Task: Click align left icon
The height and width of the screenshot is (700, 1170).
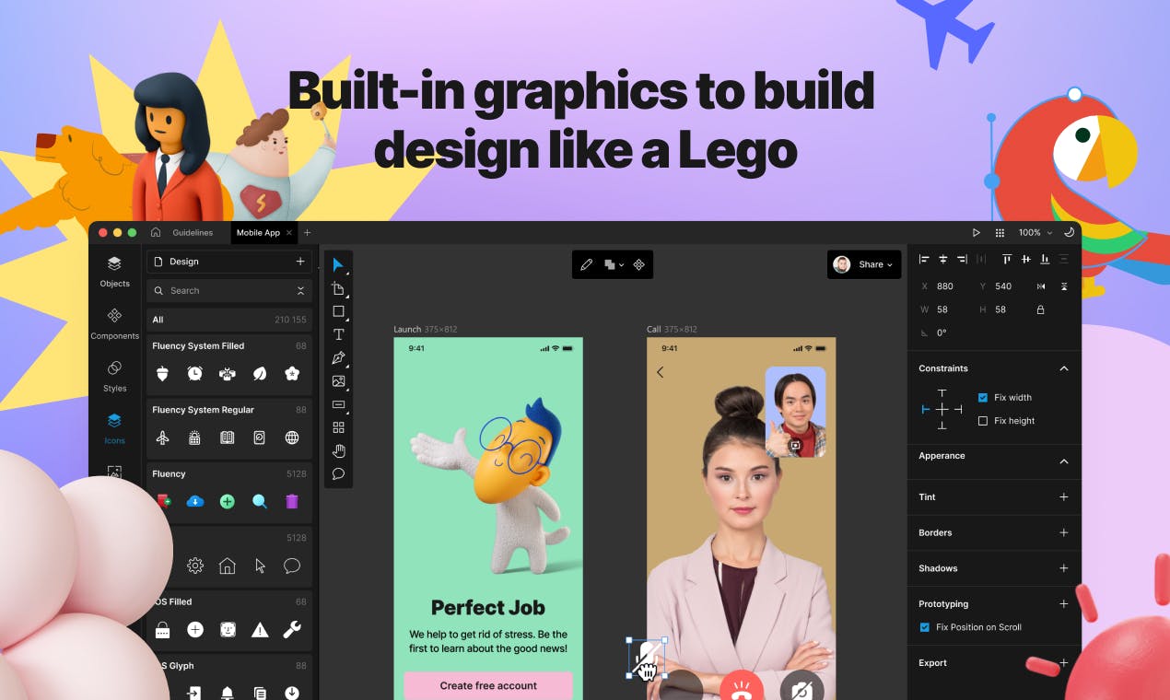Action: (x=924, y=260)
